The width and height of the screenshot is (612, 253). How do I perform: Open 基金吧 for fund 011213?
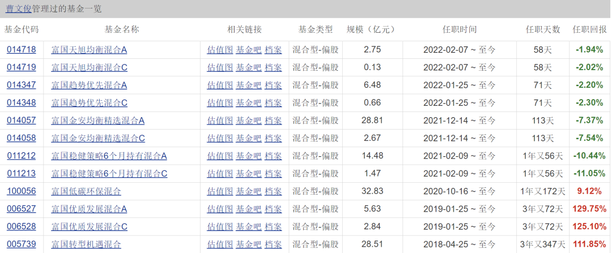coord(248,173)
